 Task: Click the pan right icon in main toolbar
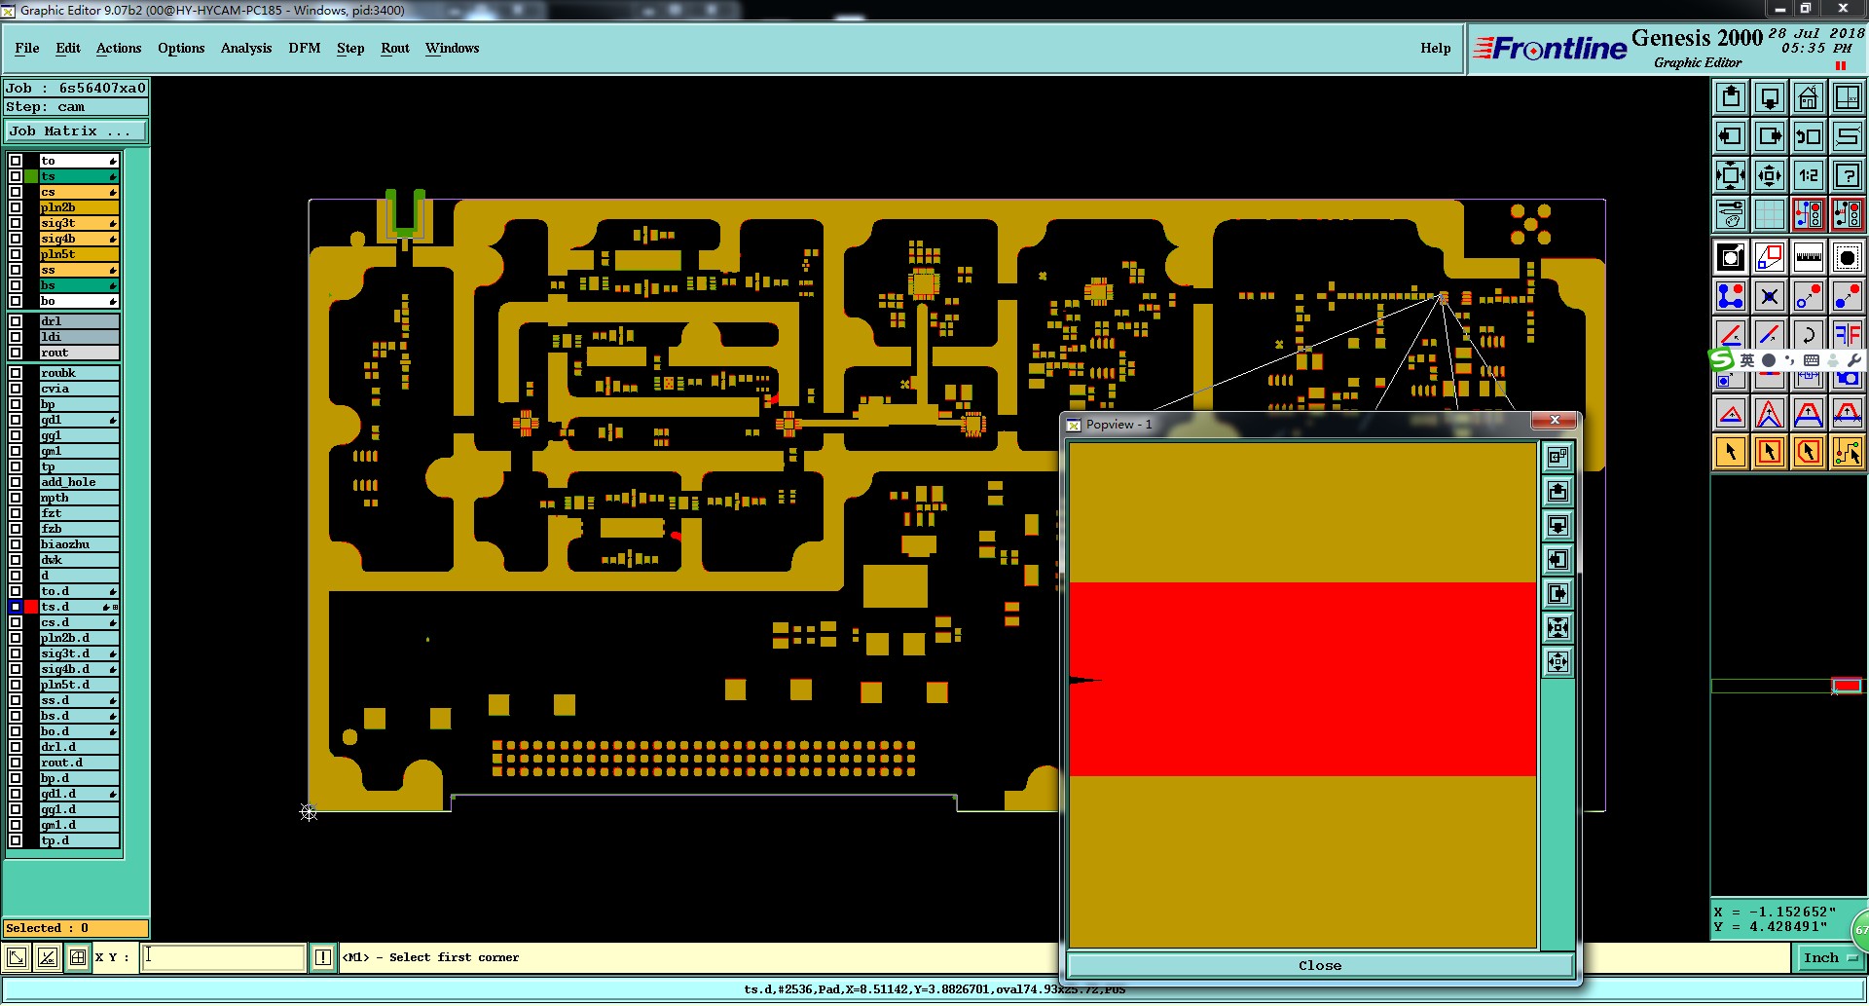[x=1770, y=136]
